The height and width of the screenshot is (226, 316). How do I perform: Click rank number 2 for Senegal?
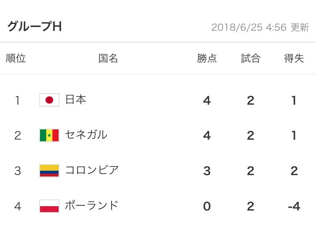point(17,135)
